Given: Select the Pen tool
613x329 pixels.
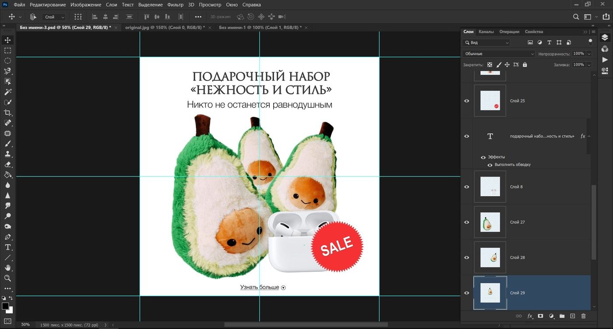Looking at the screenshot, I should 7,237.
